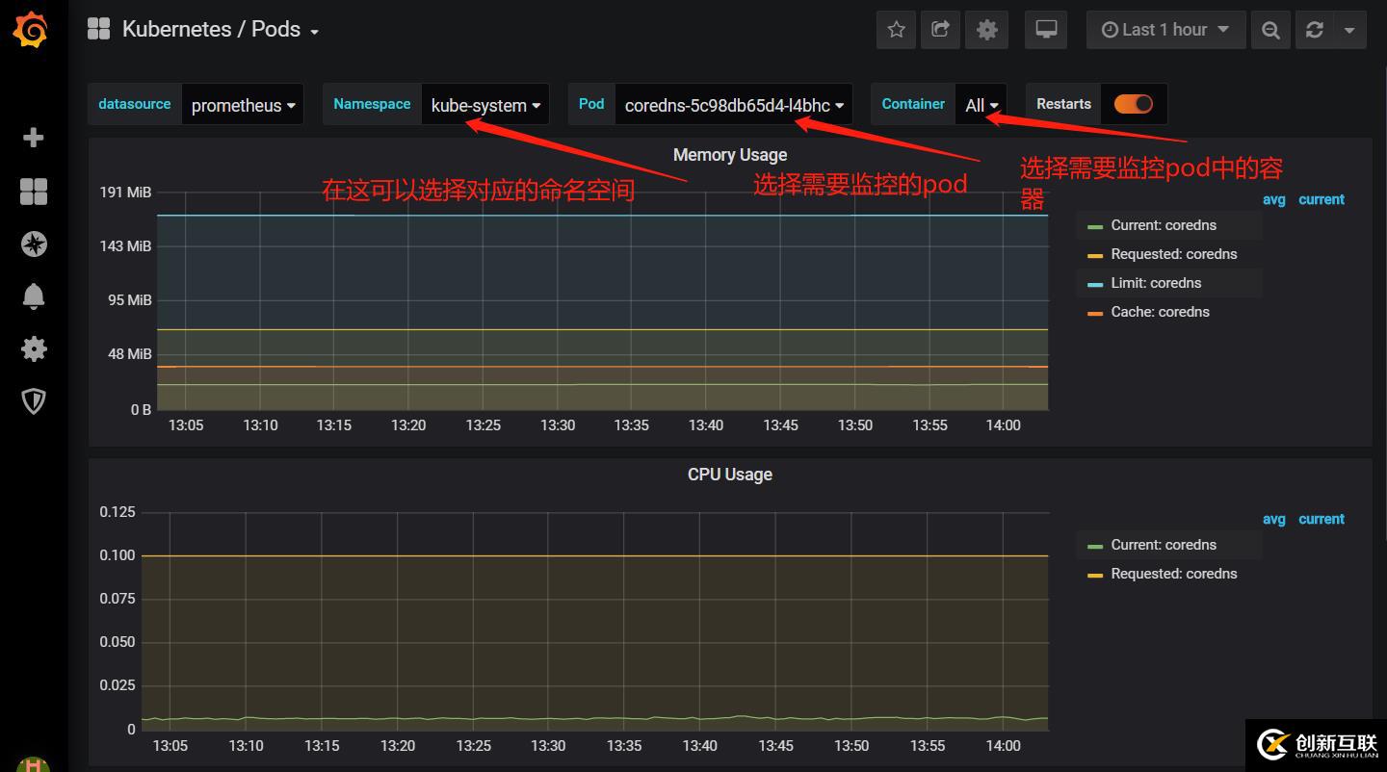Toggle Requested: coredns series in CPU legend

[x=1174, y=574]
